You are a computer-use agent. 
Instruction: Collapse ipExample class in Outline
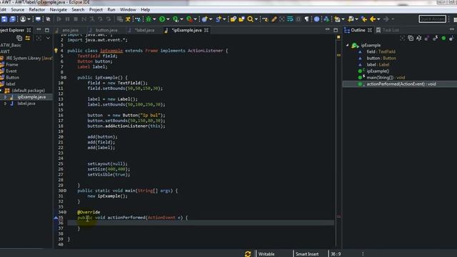click(348, 45)
